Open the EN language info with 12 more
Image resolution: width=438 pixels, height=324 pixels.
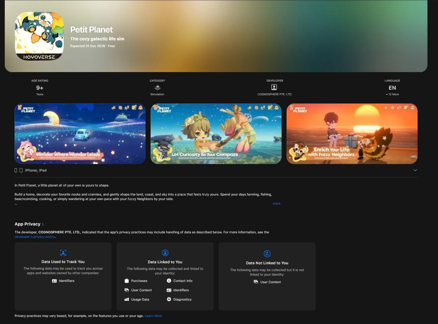pyautogui.click(x=392, y=88)
